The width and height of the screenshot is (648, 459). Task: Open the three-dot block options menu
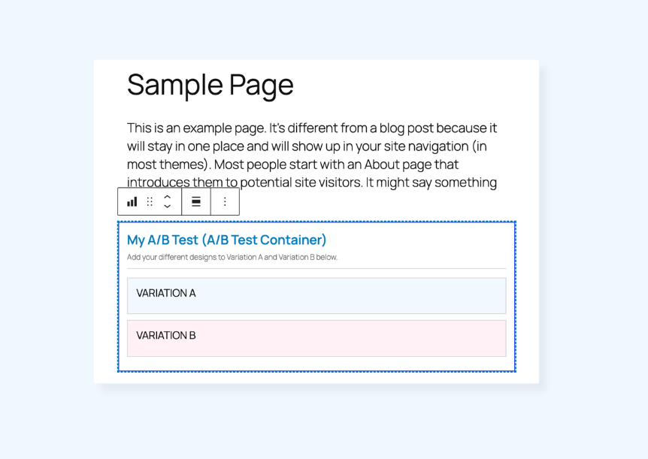point(225,201)
